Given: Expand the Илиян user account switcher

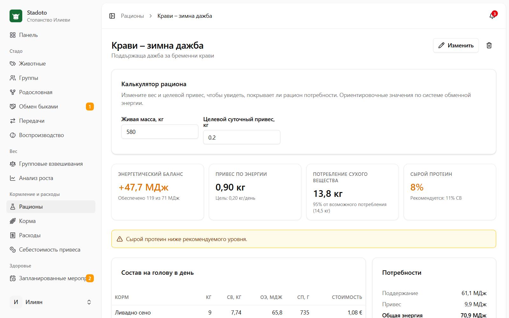Looking at the screenshot, I should [51, 302].
